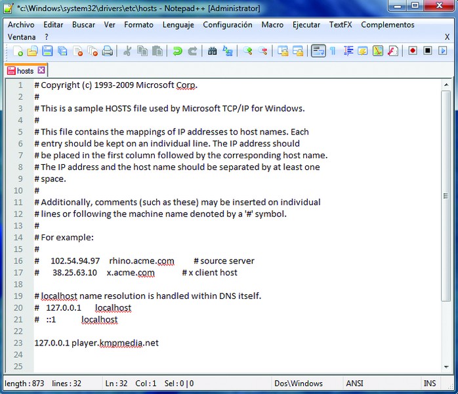This screenshot has width=458, height=394.
Task: Click the Notepad++ title bar icon
Action: click(9, 8)
